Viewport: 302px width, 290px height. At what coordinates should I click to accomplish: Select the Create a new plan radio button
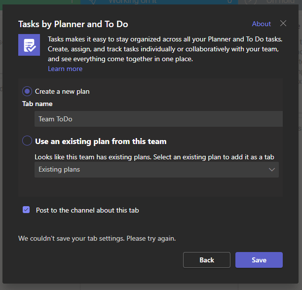click(x=27, y=91)
